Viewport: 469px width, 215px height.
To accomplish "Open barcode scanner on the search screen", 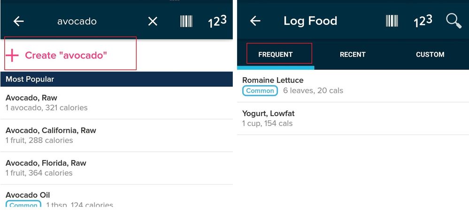I will tap(186, 21).
